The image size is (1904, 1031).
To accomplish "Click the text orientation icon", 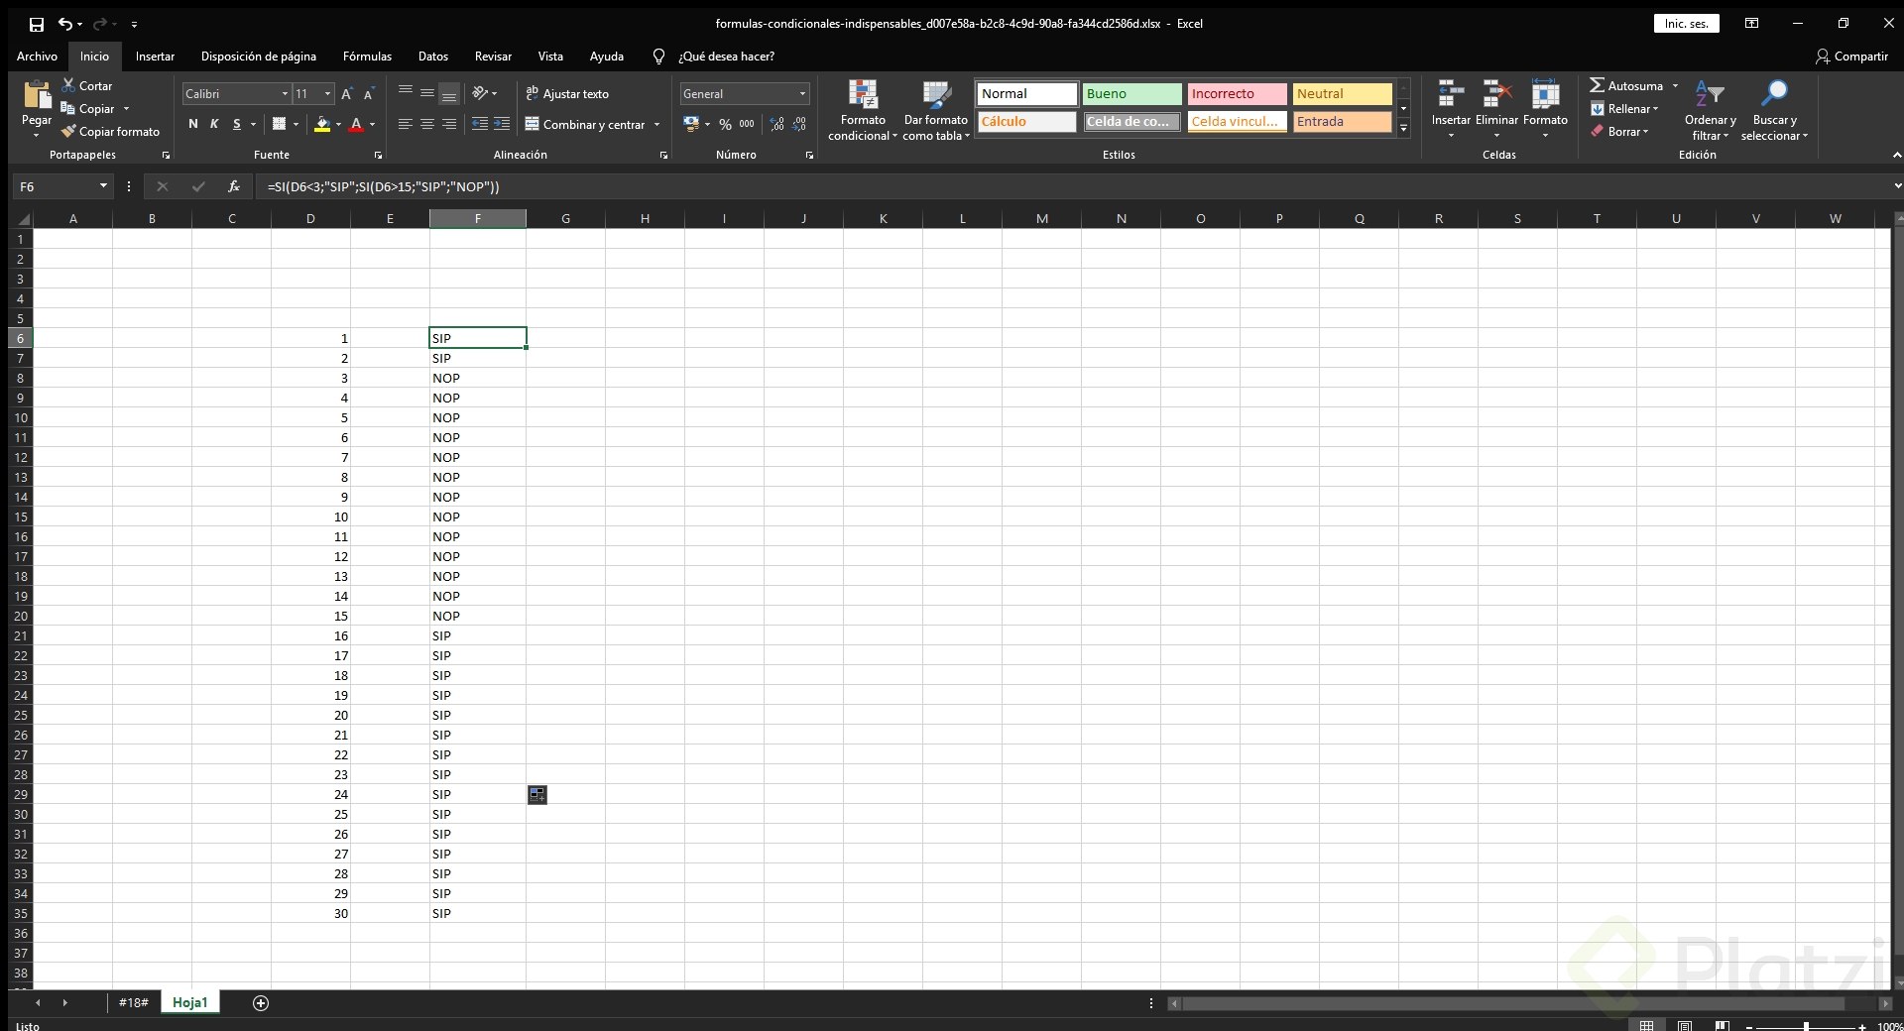I will [x=481, y=93].
